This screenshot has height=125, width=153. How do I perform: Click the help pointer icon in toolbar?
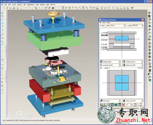[x=132, y=8]
